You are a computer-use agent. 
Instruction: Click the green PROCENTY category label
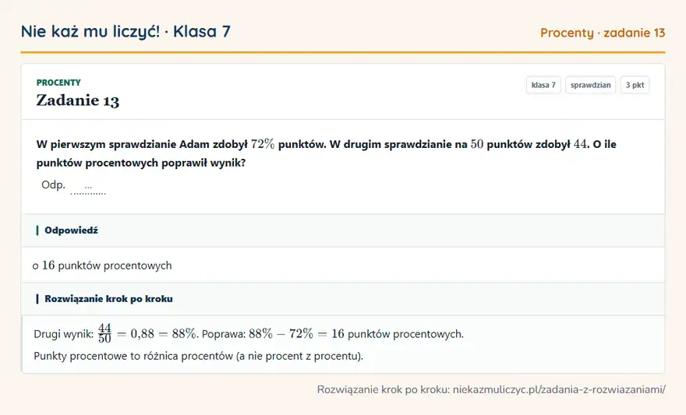tap(58, 83)
